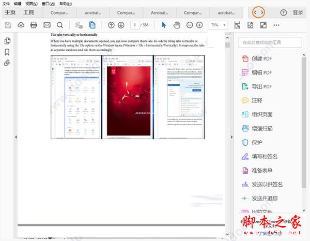Click the fit one full page icon
This screenshot has width=310, height=241.
point(250,25)
